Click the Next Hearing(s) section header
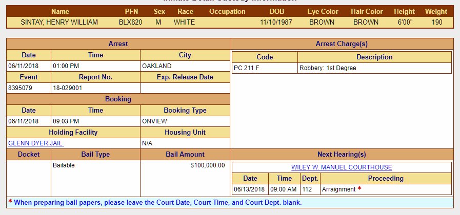 (342, 154)
